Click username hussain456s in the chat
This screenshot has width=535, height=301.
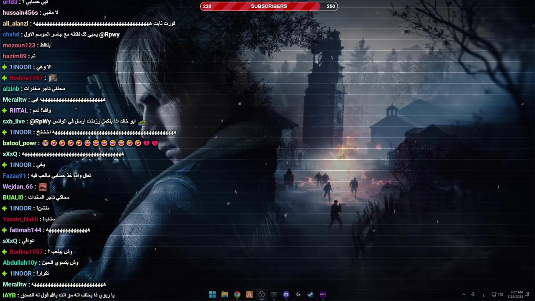click(x=20, y=13)
